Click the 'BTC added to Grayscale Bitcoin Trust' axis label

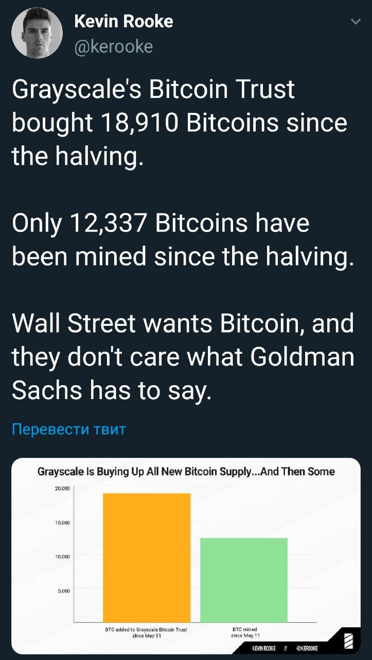146,633
